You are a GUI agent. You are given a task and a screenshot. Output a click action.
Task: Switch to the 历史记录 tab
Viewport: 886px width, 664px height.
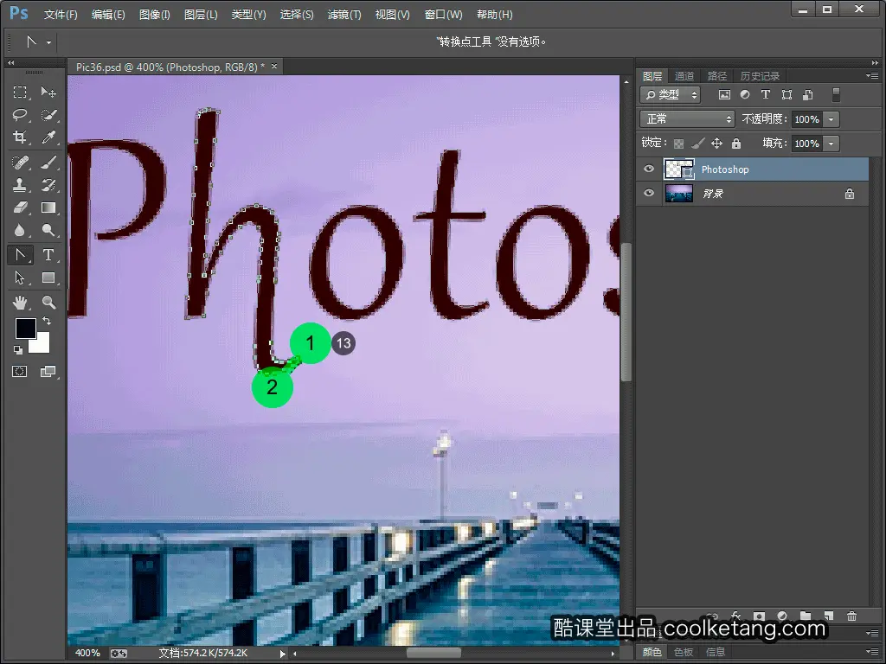click(x=760, y=76)
